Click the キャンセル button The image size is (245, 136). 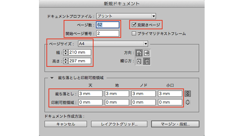click(66, 124)
